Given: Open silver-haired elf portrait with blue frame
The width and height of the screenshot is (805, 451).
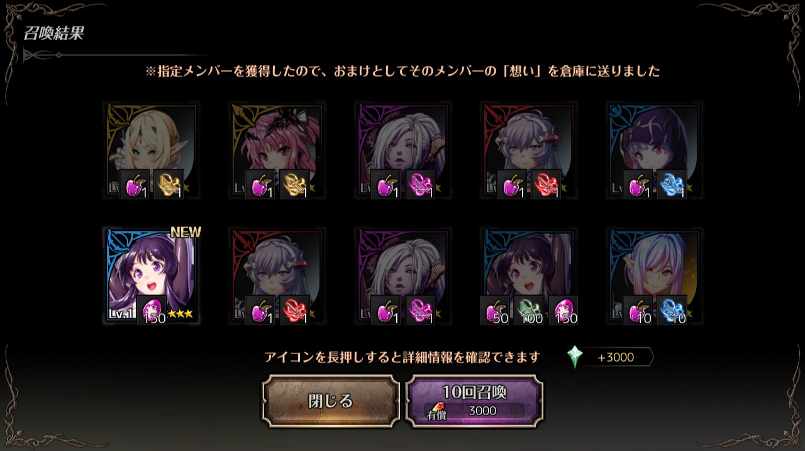Looking at the screenshot, I should pyautogui.click(x=655, y=276).
